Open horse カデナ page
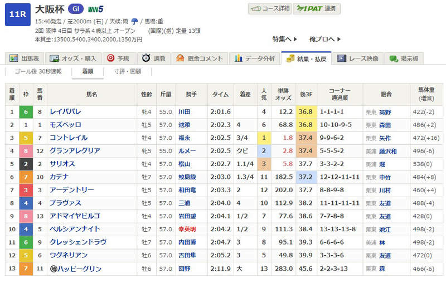 tap(59, 177)
